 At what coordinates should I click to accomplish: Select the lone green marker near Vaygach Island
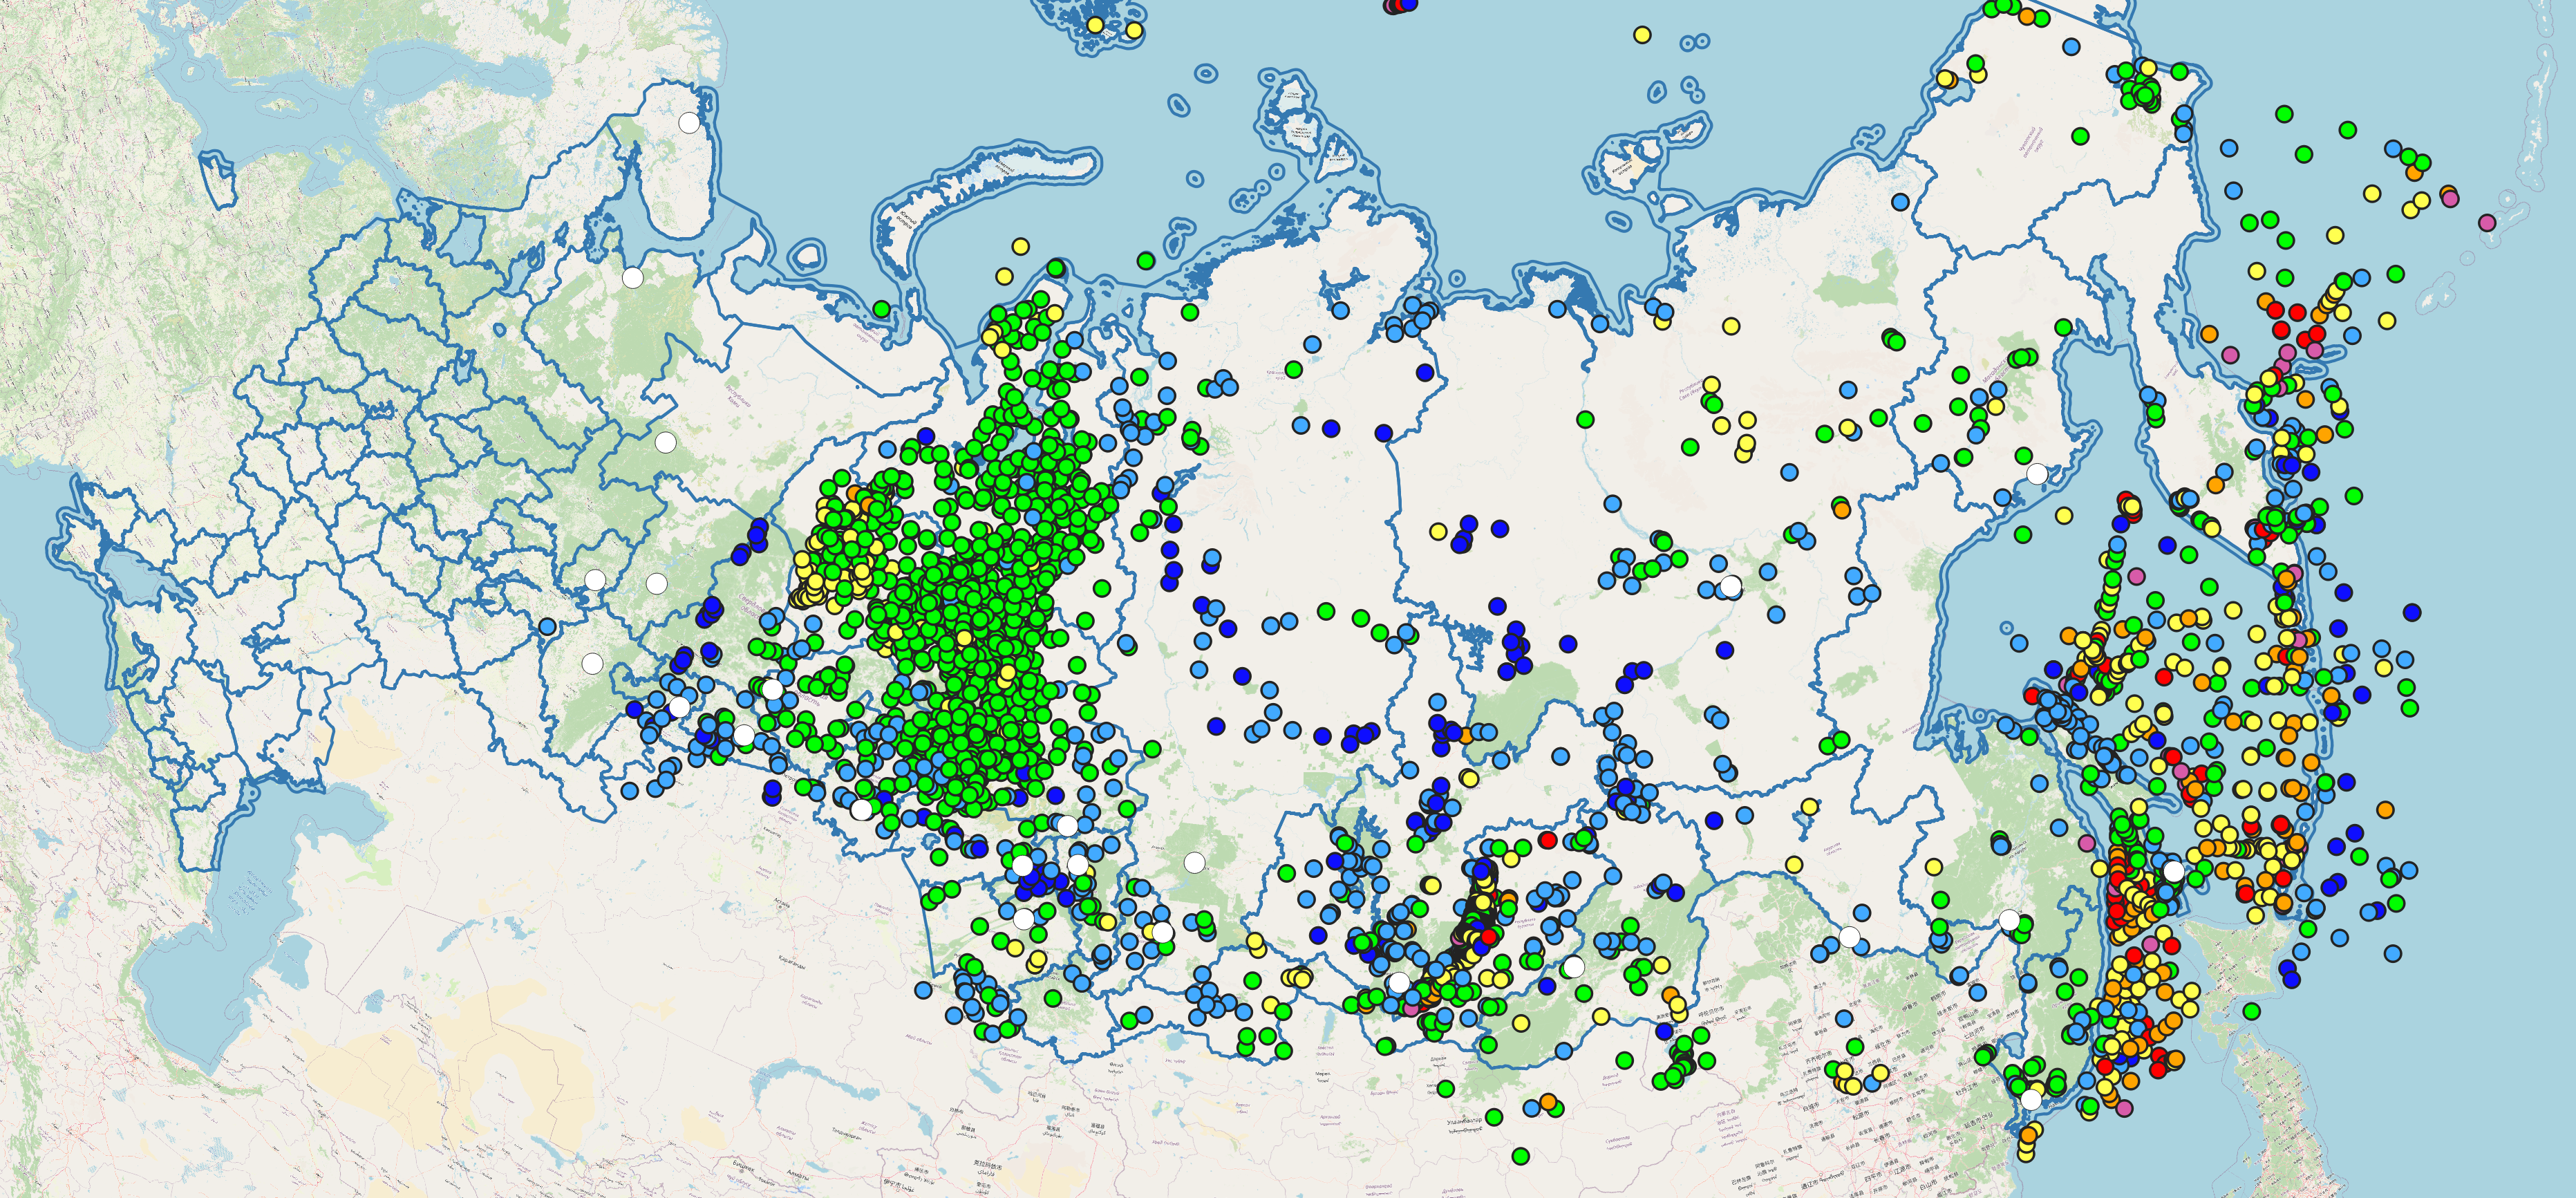click(x=881, y=309)
